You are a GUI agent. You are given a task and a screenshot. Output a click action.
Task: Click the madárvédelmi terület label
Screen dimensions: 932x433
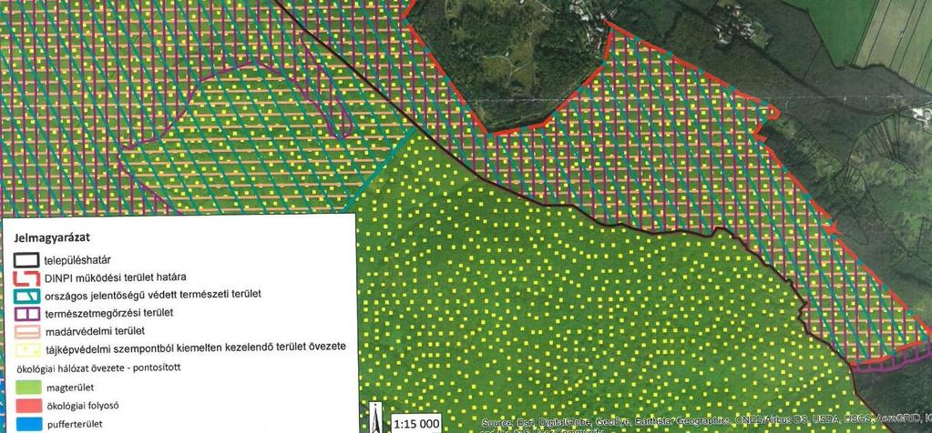point(95,330)
